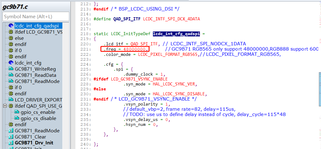The width and height of the screenshot is (321, 149).
Task: Click the gc9b71.c file title
Action: point(15,6)
